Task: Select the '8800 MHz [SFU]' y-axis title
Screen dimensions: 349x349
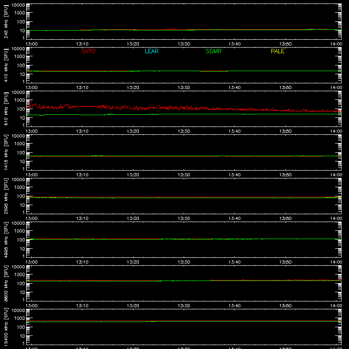Action: pos(6,283)
